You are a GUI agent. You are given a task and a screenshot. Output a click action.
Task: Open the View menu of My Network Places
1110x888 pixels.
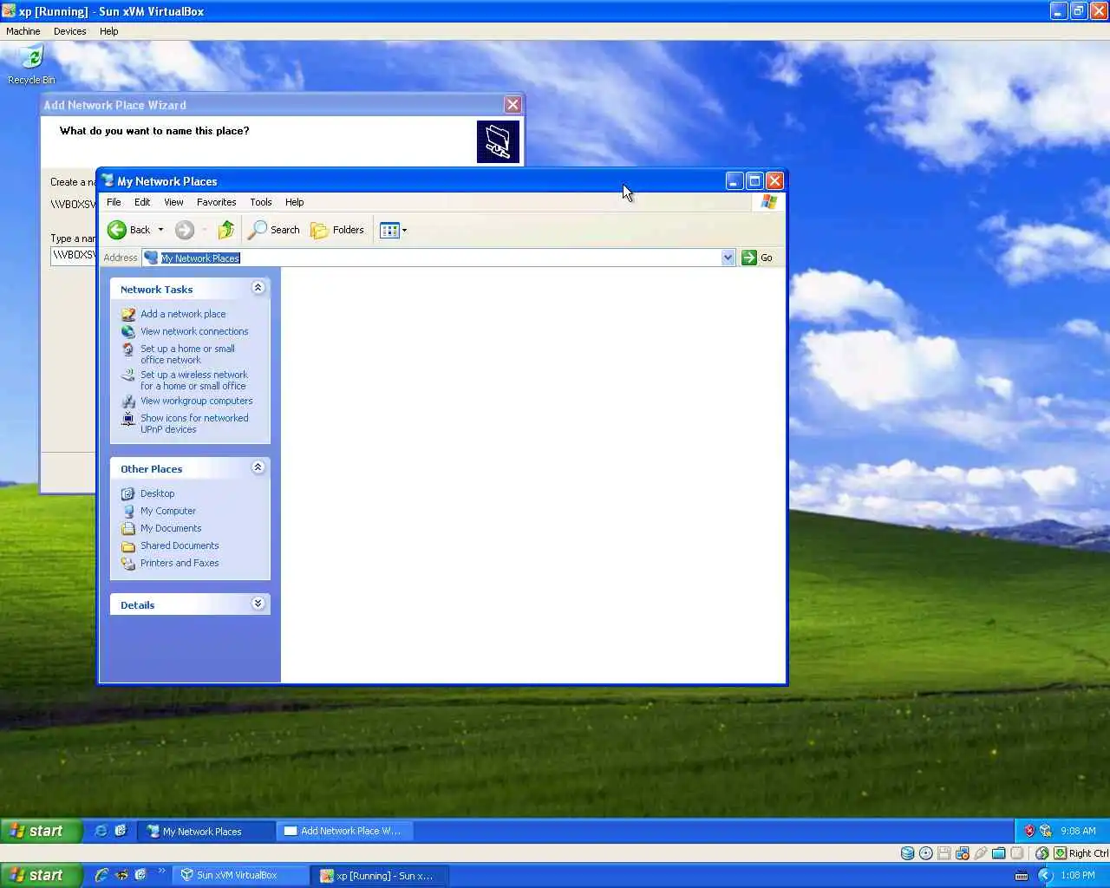(x=173, y=202)
